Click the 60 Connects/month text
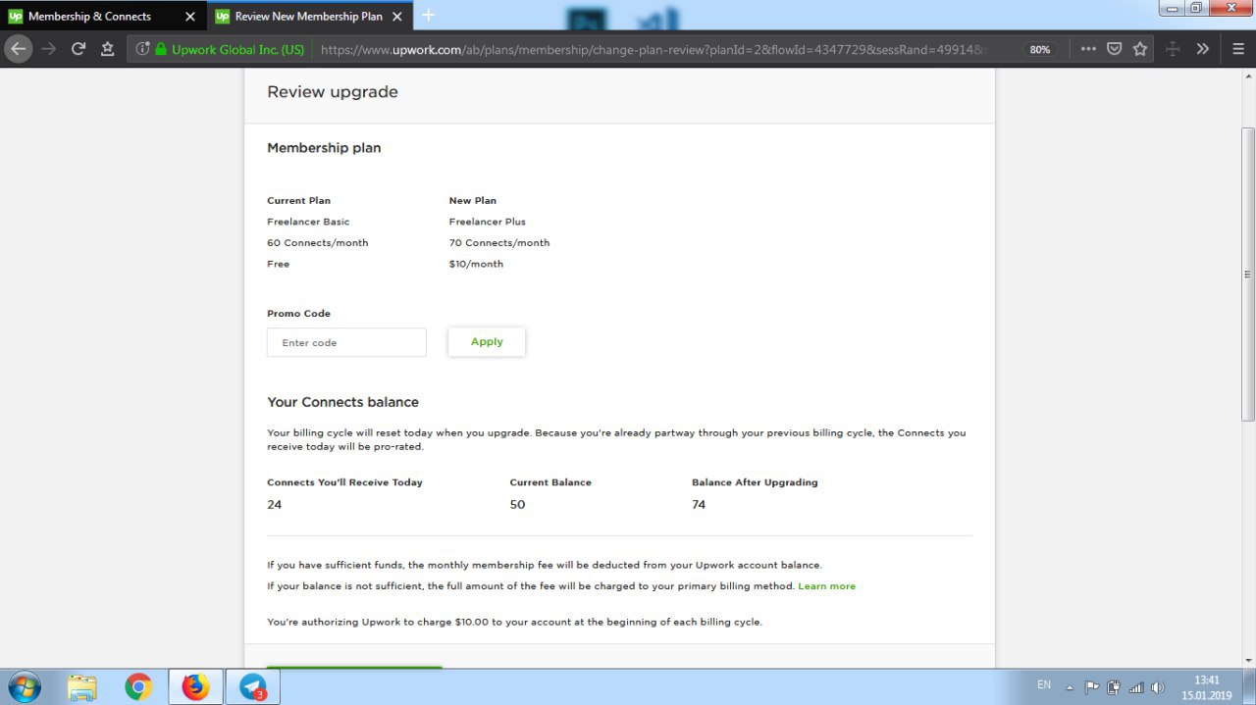This screenshot has height=705, width=1256. click(318, 243)
